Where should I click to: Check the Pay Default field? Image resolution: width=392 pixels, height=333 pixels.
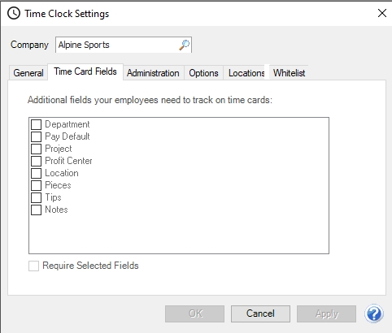[36, 136]
